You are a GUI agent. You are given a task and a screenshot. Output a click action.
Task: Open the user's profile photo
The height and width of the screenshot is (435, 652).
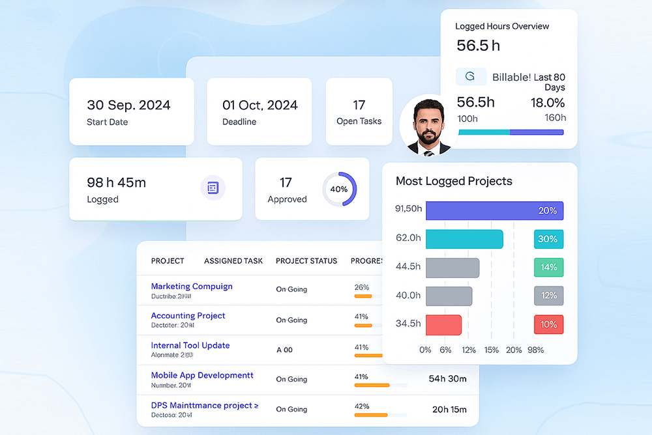click(429, 126)
